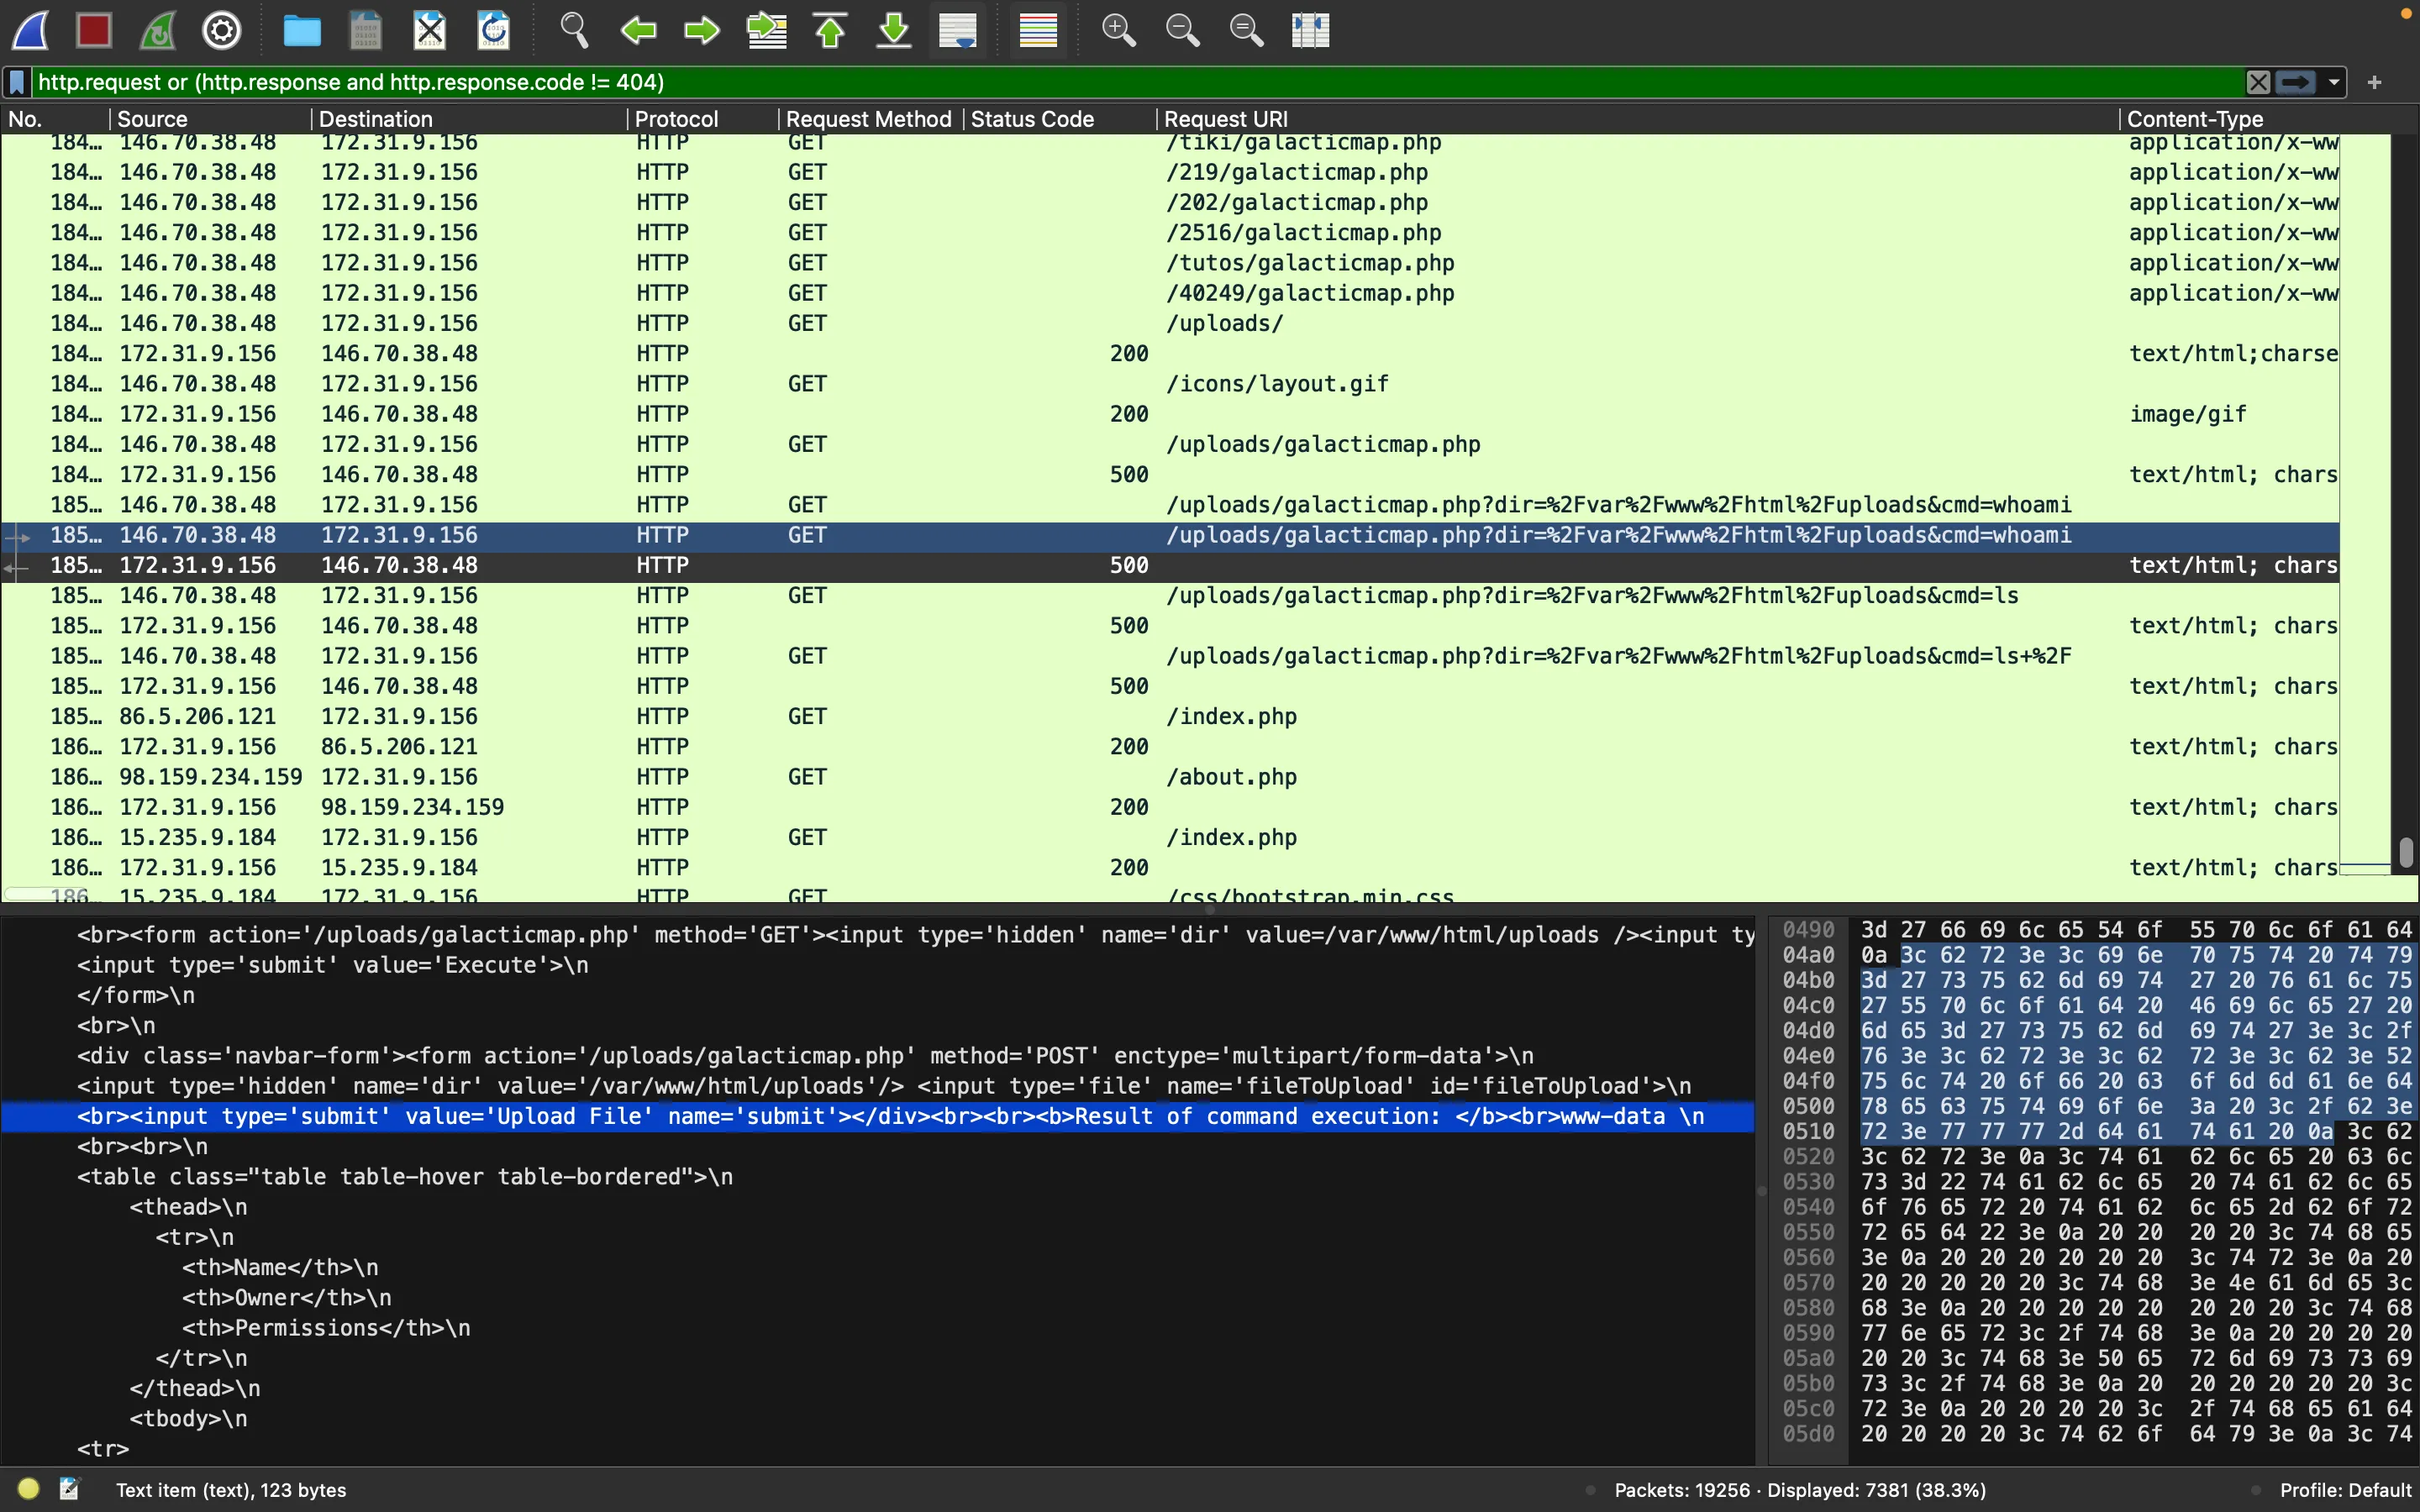Screen dimensions: 2420x1512
Task: Toggle auto-scroll during live capture
Action: [958, 30]
